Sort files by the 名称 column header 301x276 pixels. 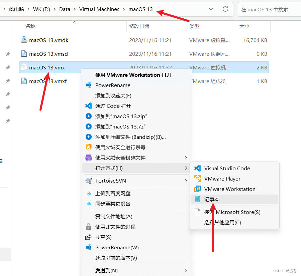(x=30, y=26)
